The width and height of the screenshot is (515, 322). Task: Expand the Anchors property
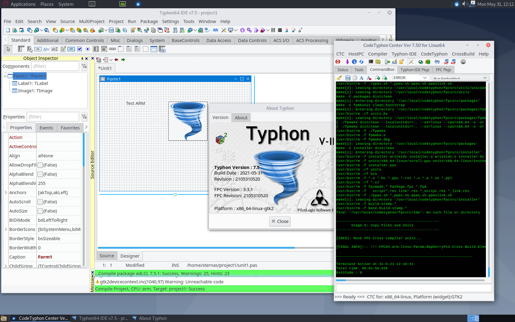(6, 193)
